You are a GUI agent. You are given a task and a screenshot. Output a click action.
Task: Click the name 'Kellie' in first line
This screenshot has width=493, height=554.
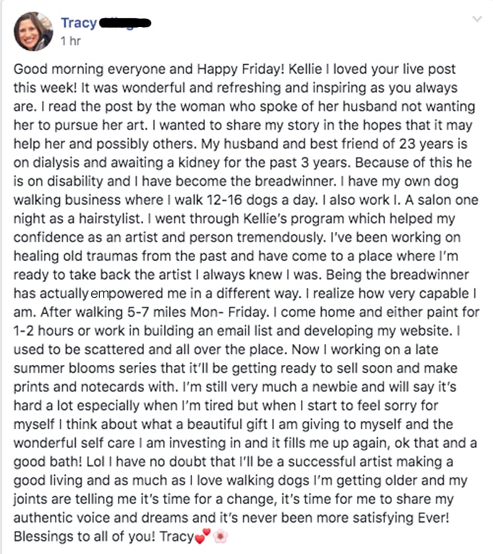point(305,69)
